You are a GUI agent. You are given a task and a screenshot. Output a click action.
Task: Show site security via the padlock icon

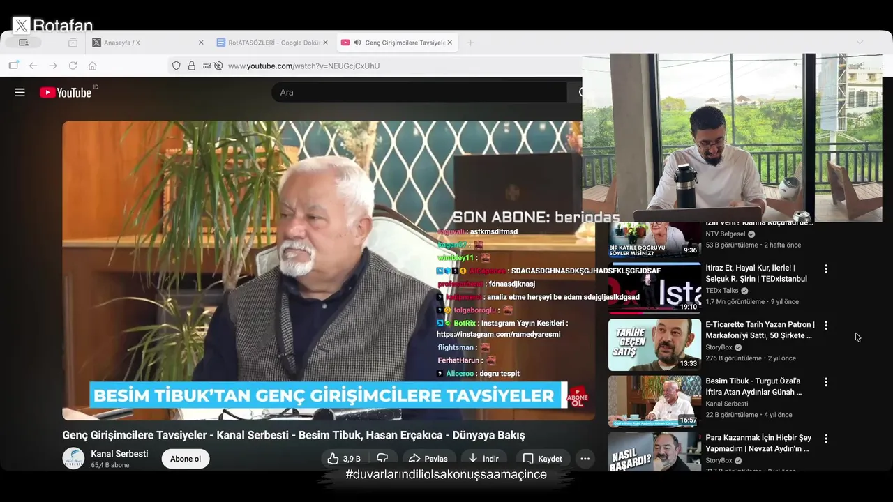pos(191,66)
